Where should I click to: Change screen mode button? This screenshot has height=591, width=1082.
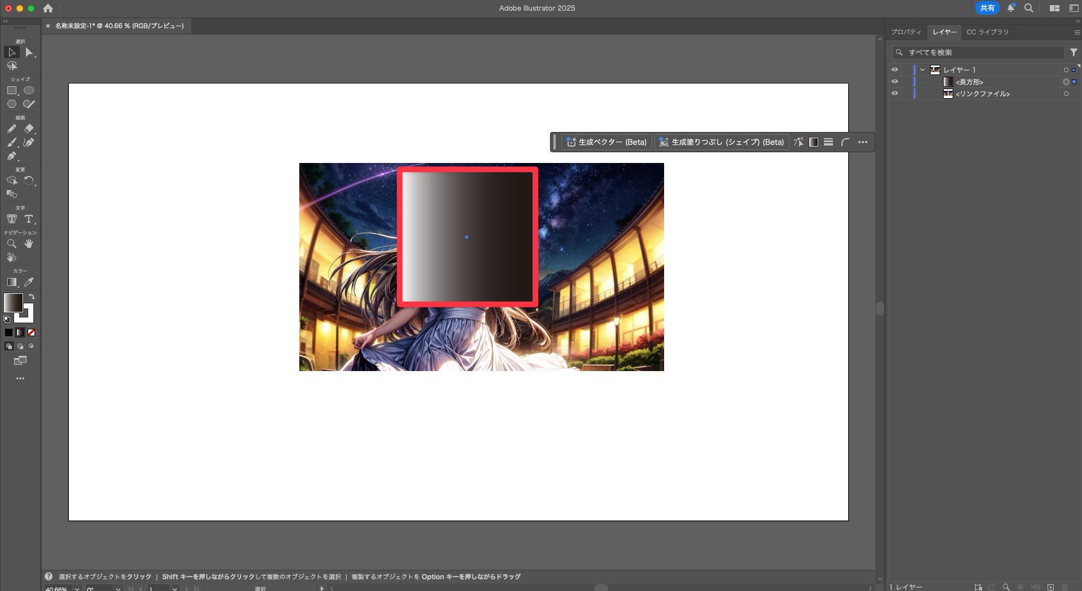click(20, 361)
